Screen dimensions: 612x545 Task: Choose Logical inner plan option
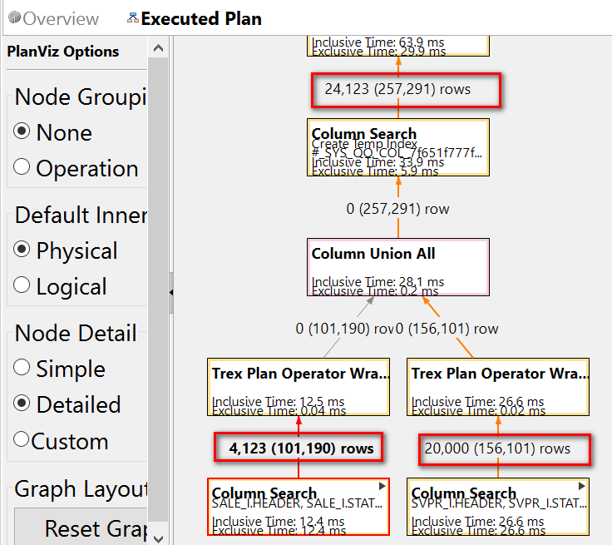pos(22,285)
